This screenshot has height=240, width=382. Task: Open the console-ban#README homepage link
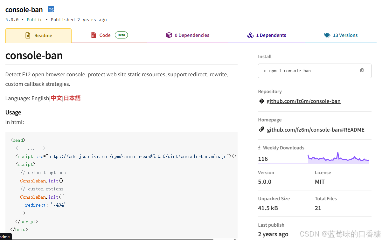click(x=316, y=130)
